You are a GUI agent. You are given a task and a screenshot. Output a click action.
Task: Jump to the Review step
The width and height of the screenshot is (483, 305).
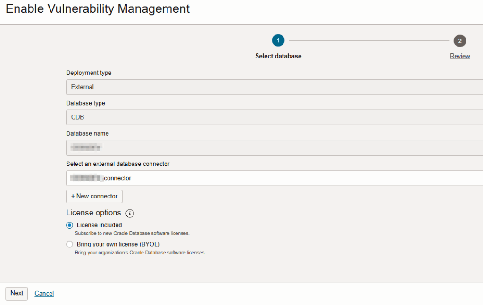[459, 56]
